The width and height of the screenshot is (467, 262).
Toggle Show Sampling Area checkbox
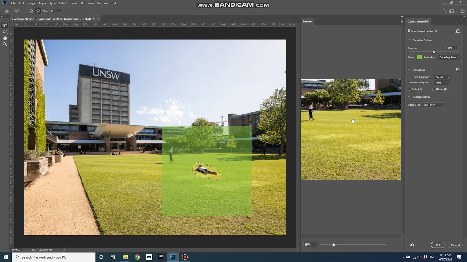[x=409, y=31]
